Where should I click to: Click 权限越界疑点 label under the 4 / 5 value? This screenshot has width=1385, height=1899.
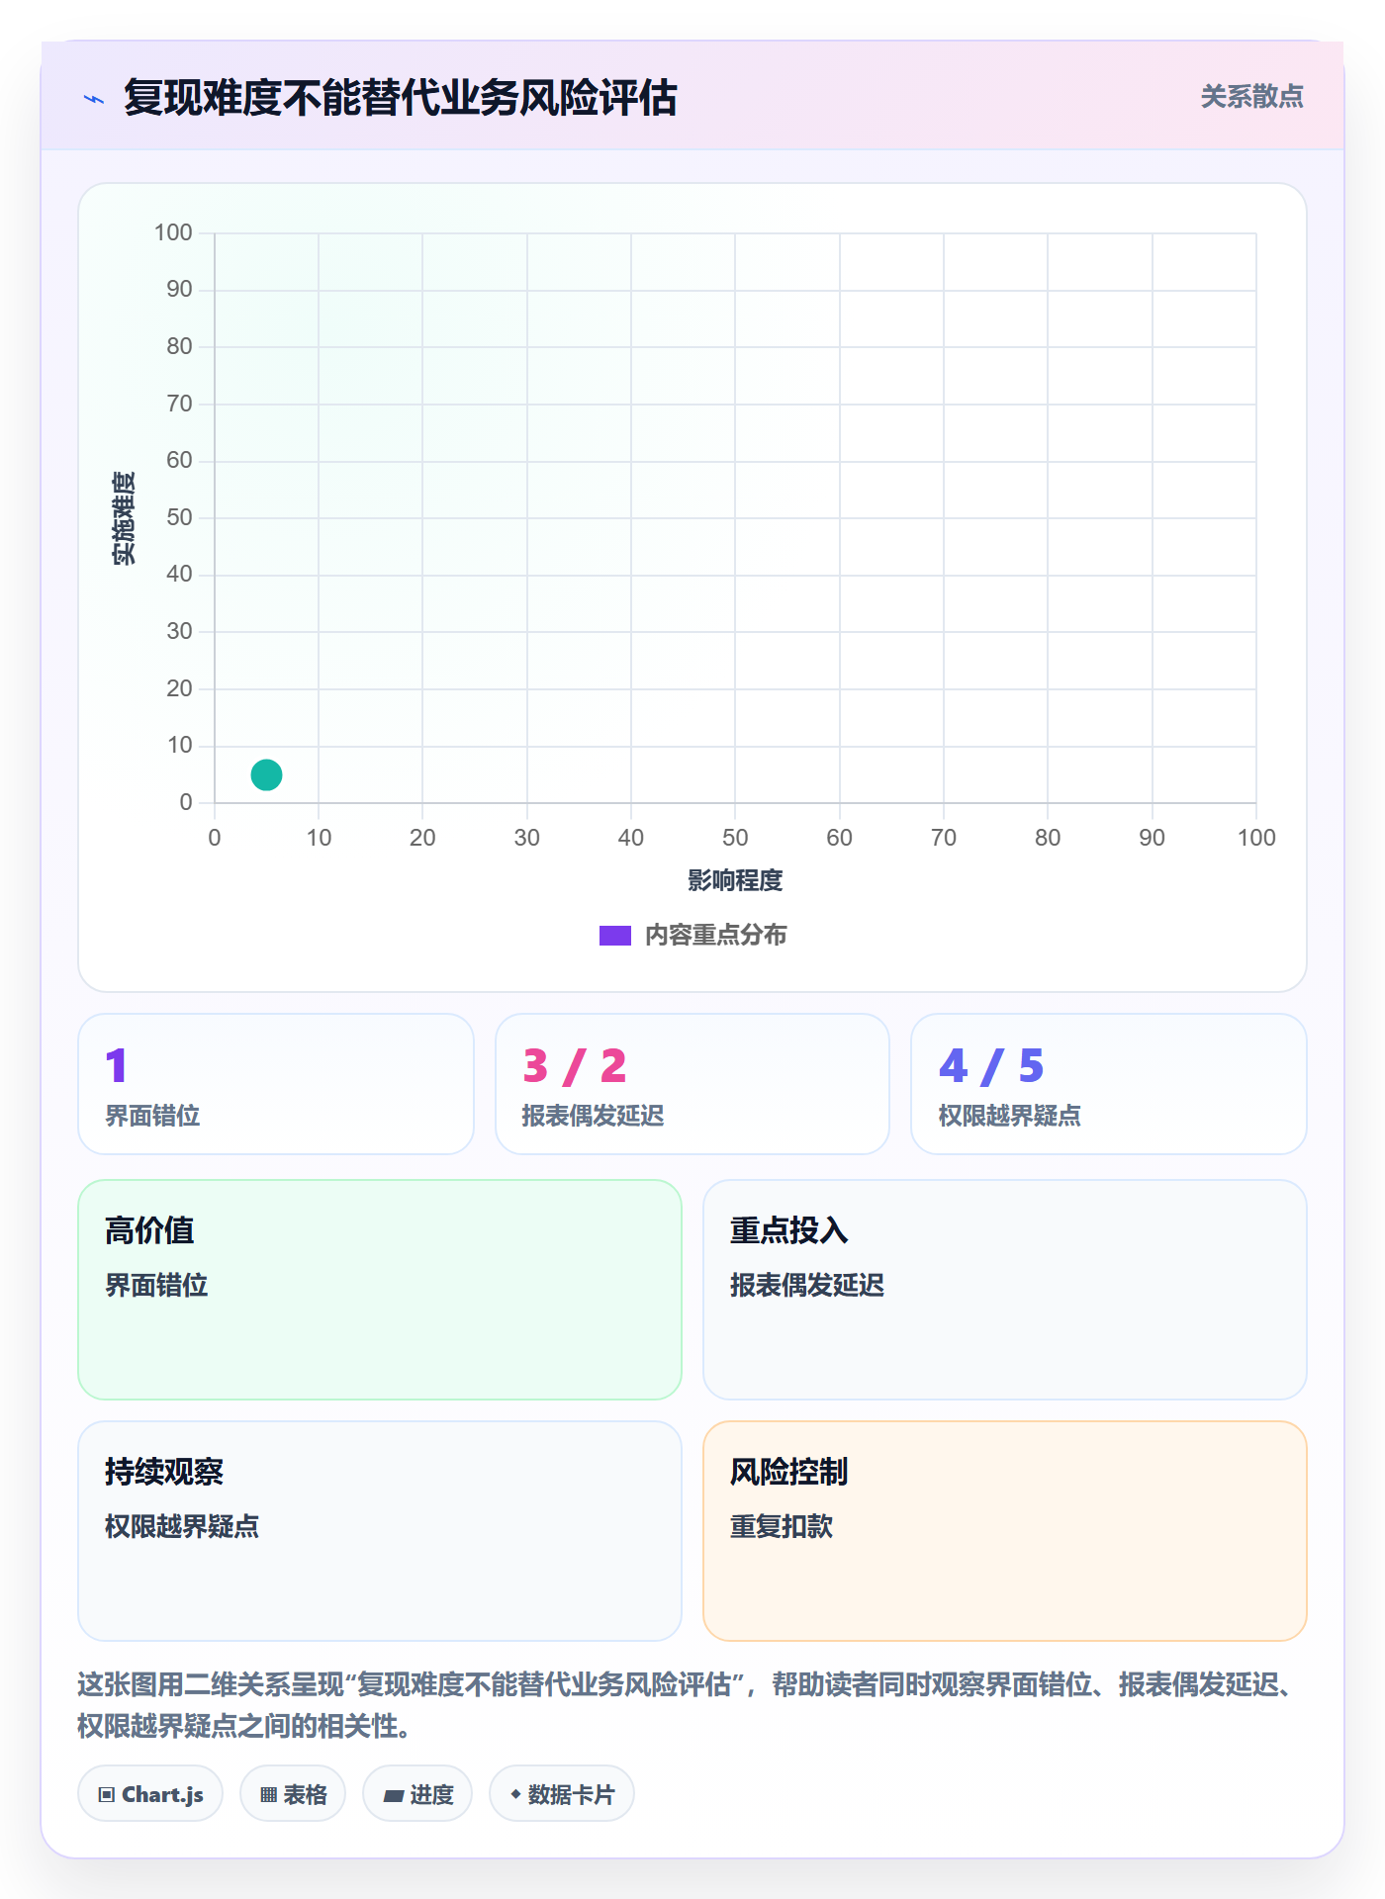tap(1009, 1116)
